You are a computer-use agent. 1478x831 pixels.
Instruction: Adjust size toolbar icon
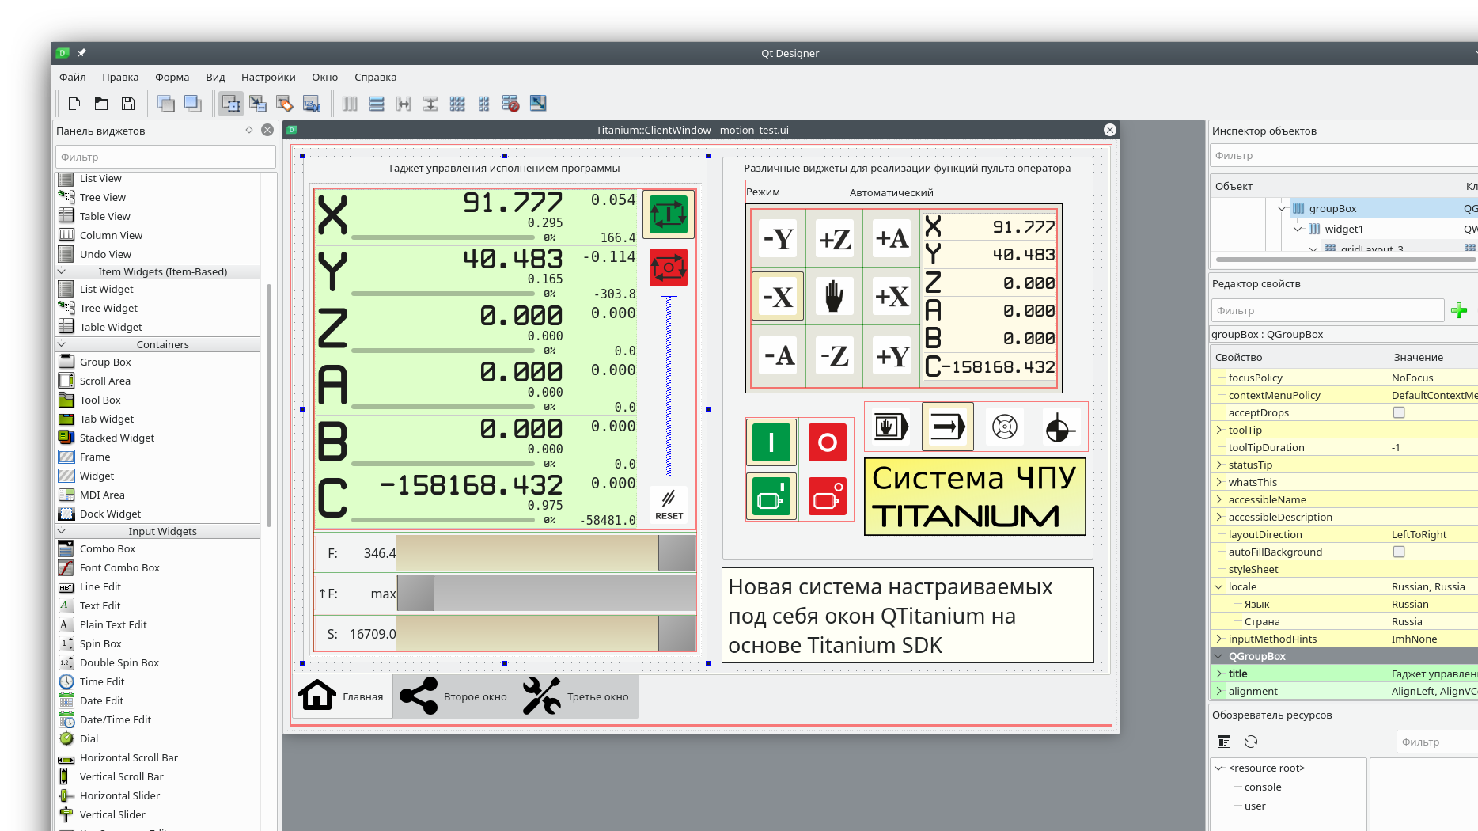[x=538, y=104]
